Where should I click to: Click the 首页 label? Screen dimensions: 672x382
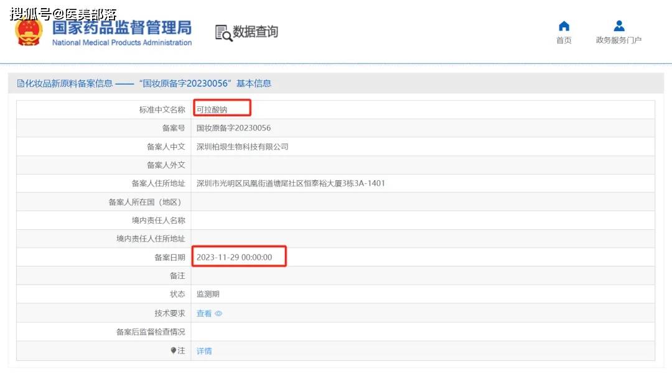click(x=564, y=40)
